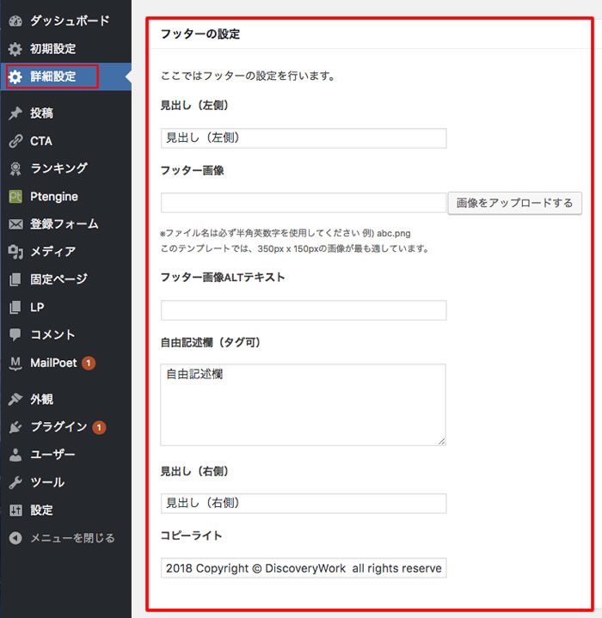Click the Dashboard palette icon
The width and height of the screenshot is (602, 618).
coord(15,20)
